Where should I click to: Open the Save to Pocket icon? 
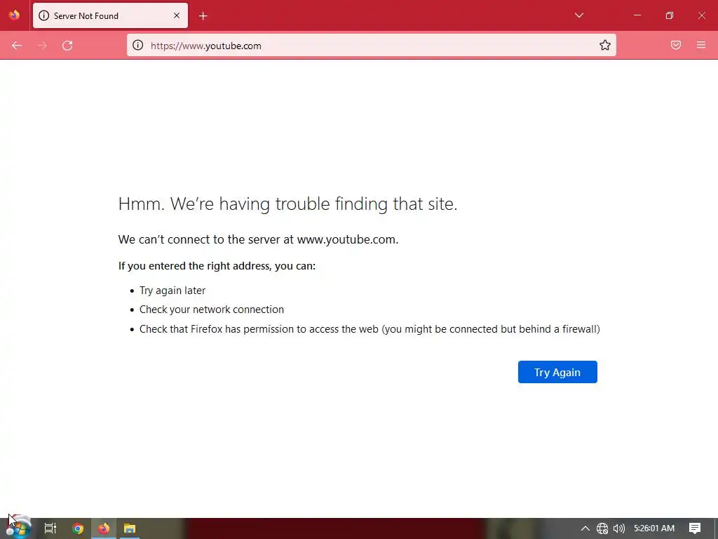(x=676, y=45)
